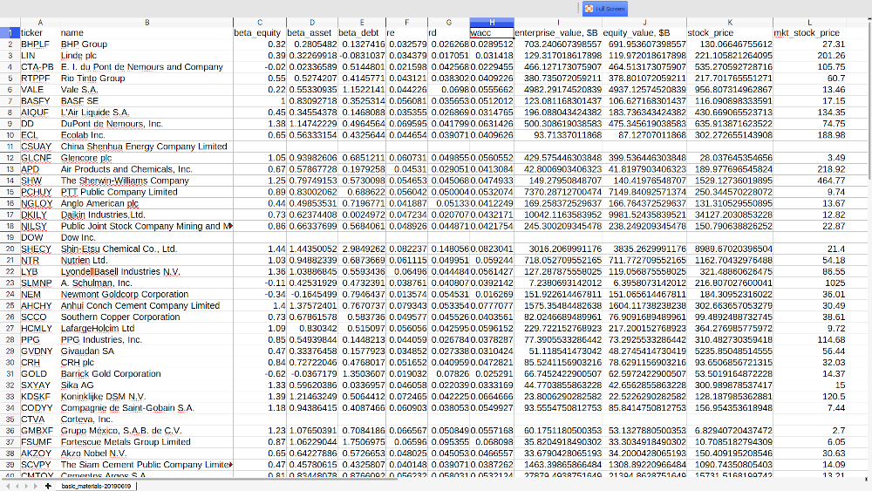This screenshot has width=872, height=491.
Task: Select the 'mkt_stock_price' header cell
Action: pos(809,33)
